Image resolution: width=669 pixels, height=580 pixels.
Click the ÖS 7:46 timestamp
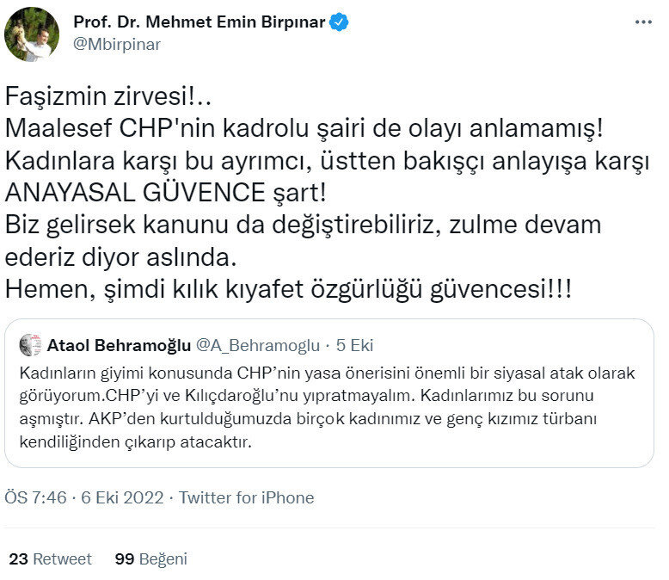36,497
